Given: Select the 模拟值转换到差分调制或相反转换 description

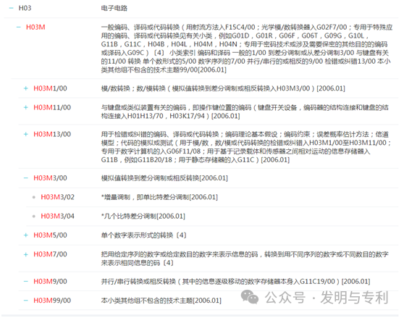Looking at the screenshot, I should (x=164, y=178).
